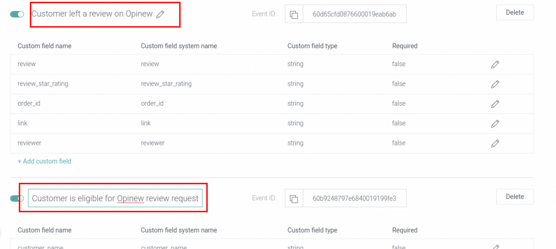Select the second Event ID value field

click(355, 199)
